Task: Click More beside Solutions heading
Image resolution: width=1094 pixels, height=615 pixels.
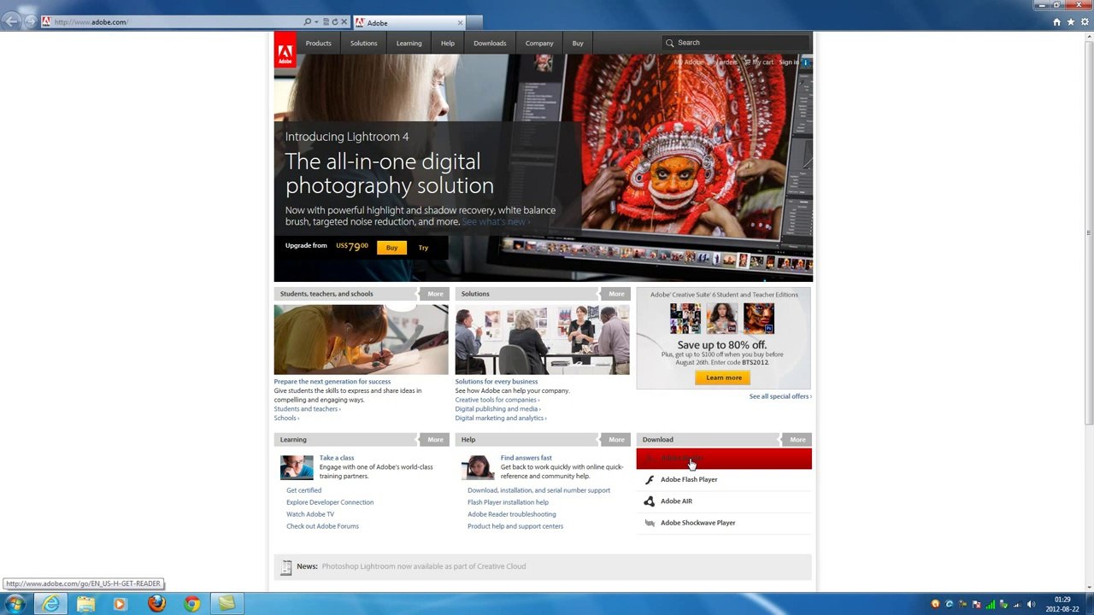Action: pos(616,294)
